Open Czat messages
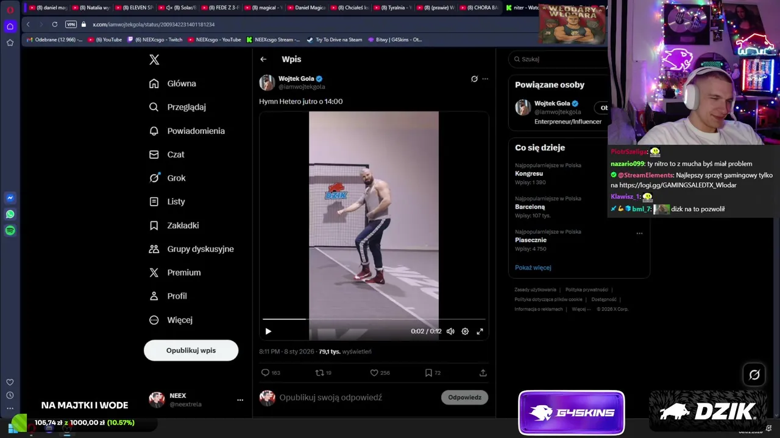 [x=167, y=155]
